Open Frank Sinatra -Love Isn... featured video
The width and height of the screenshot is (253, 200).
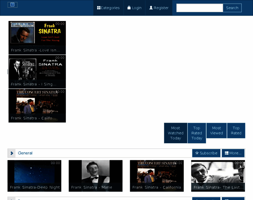37,38
